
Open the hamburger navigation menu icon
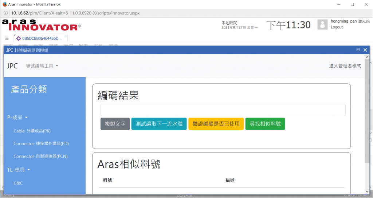(x=7, y=38)
